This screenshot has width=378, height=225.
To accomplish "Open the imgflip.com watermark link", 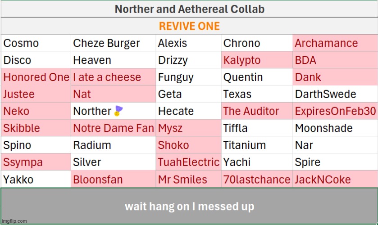I will point(14,221).
